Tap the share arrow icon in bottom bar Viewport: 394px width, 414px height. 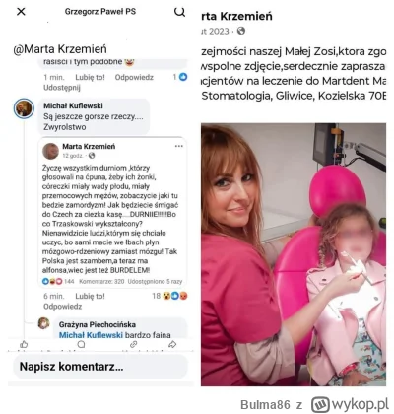(172, 344)
